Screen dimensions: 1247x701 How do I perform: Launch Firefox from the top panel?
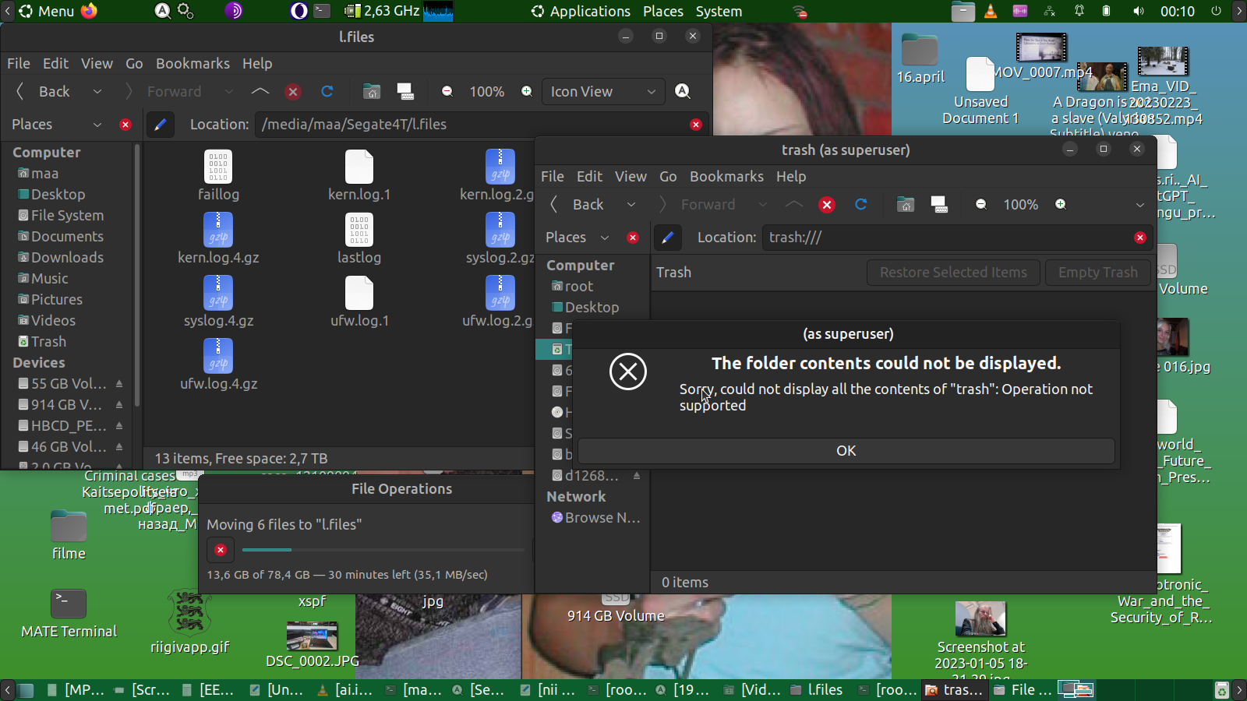coord(90,11)
